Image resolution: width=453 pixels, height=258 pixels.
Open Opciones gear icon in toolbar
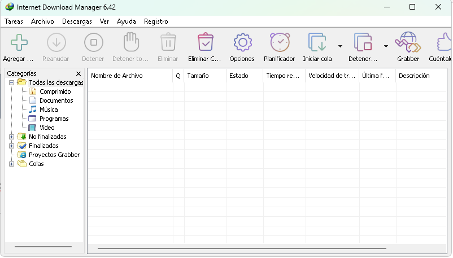point(242,43)
